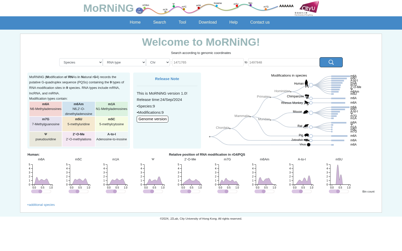402x251 pixels.
Task: Click the m7G bin count slider
Action: (227, 192)
